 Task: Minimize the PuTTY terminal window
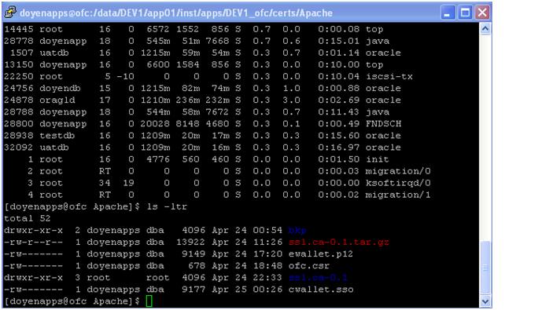point(448,13)
